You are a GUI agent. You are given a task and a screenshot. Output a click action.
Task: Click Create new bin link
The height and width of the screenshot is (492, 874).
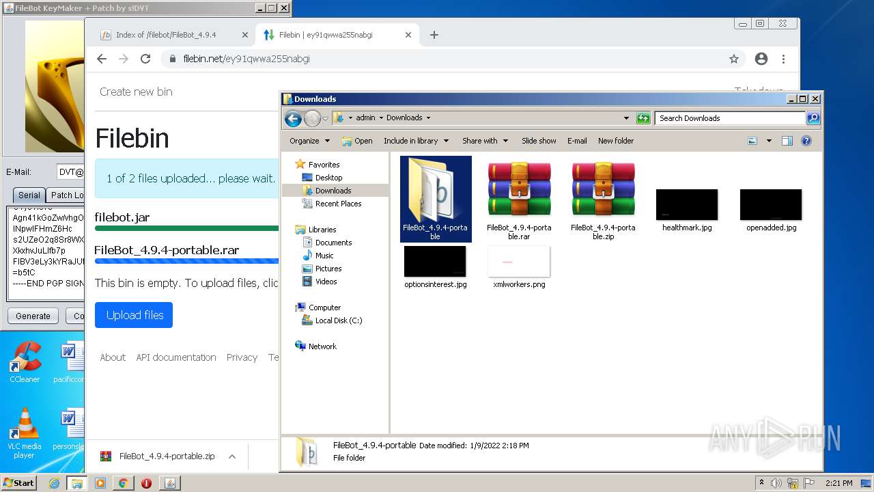(x=136, y=92)
